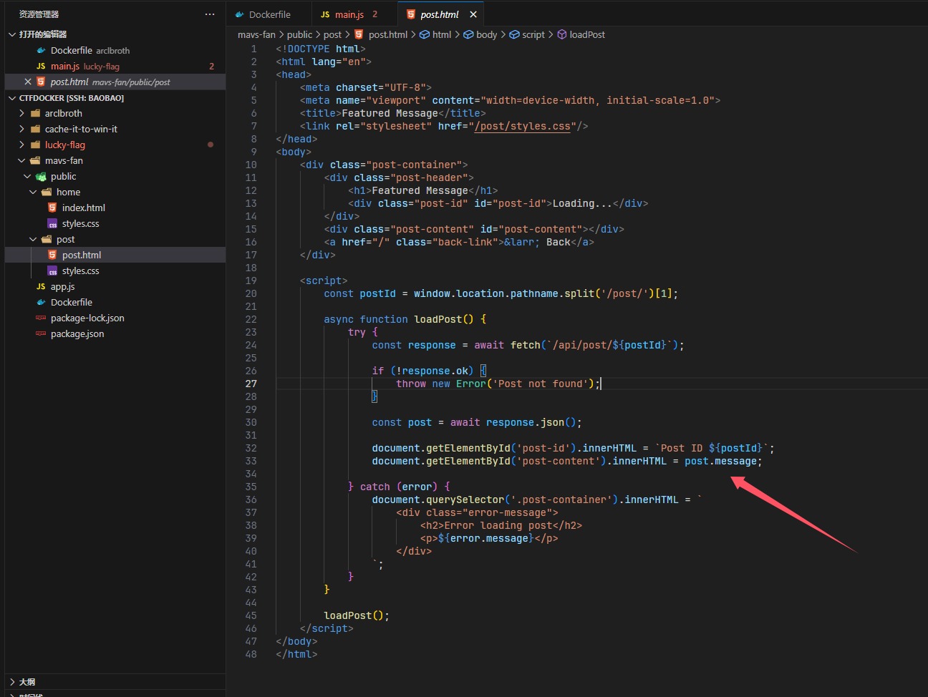Expand the outline section at bottom

click(x=27, y=682)
